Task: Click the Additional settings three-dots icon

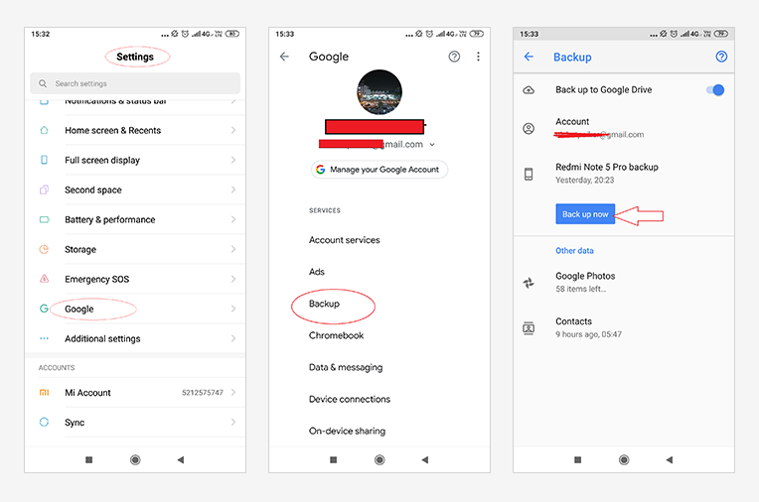Action: click(44, 338)
